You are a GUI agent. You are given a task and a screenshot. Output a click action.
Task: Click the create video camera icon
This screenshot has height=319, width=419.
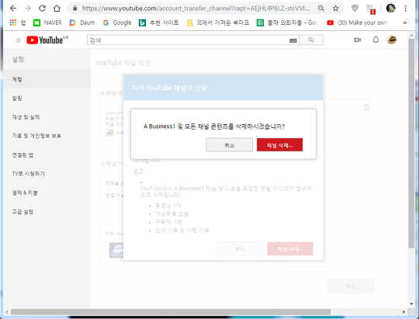pos(358,40)
